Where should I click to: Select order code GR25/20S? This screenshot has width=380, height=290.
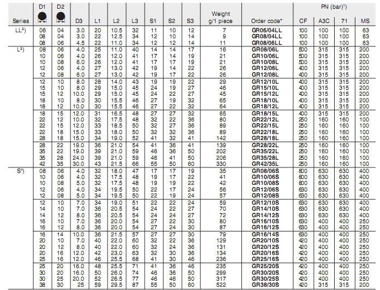[266, 265]
